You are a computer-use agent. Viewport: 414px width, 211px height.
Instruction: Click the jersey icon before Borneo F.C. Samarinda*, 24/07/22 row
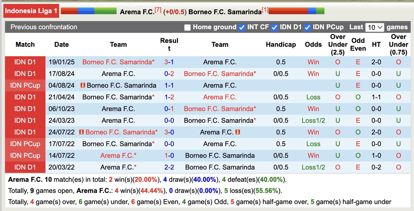(82, 132)
